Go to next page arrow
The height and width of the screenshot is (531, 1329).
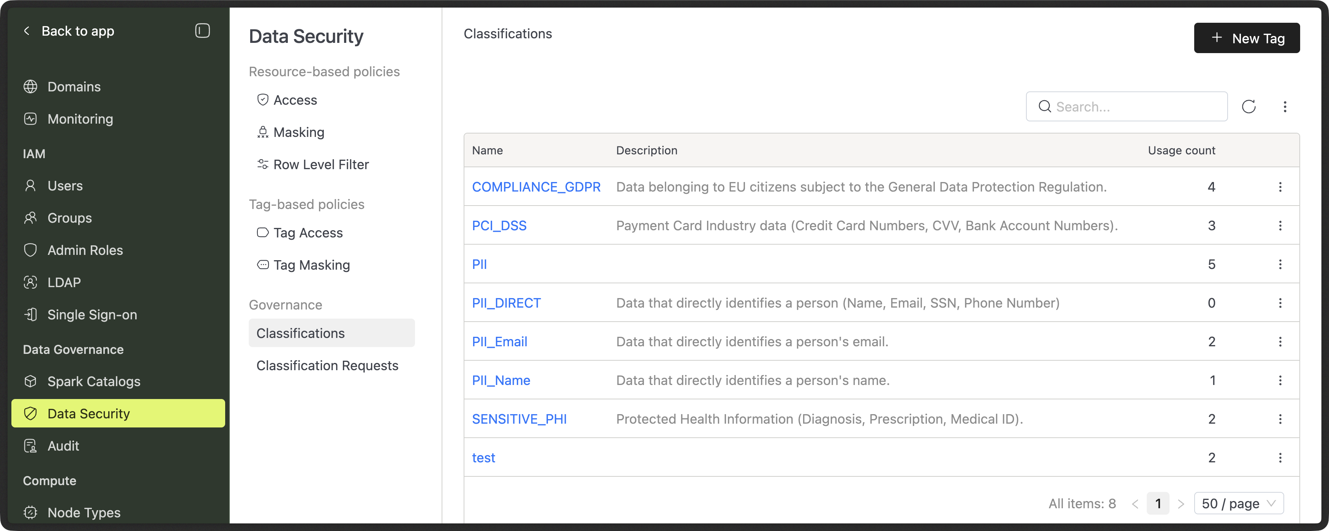1181,504
